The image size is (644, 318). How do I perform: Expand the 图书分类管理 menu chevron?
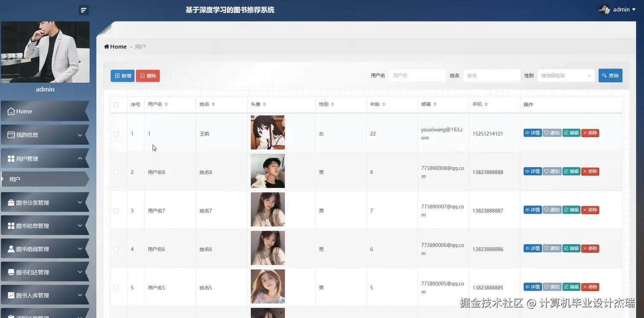[x=80, y=202]
